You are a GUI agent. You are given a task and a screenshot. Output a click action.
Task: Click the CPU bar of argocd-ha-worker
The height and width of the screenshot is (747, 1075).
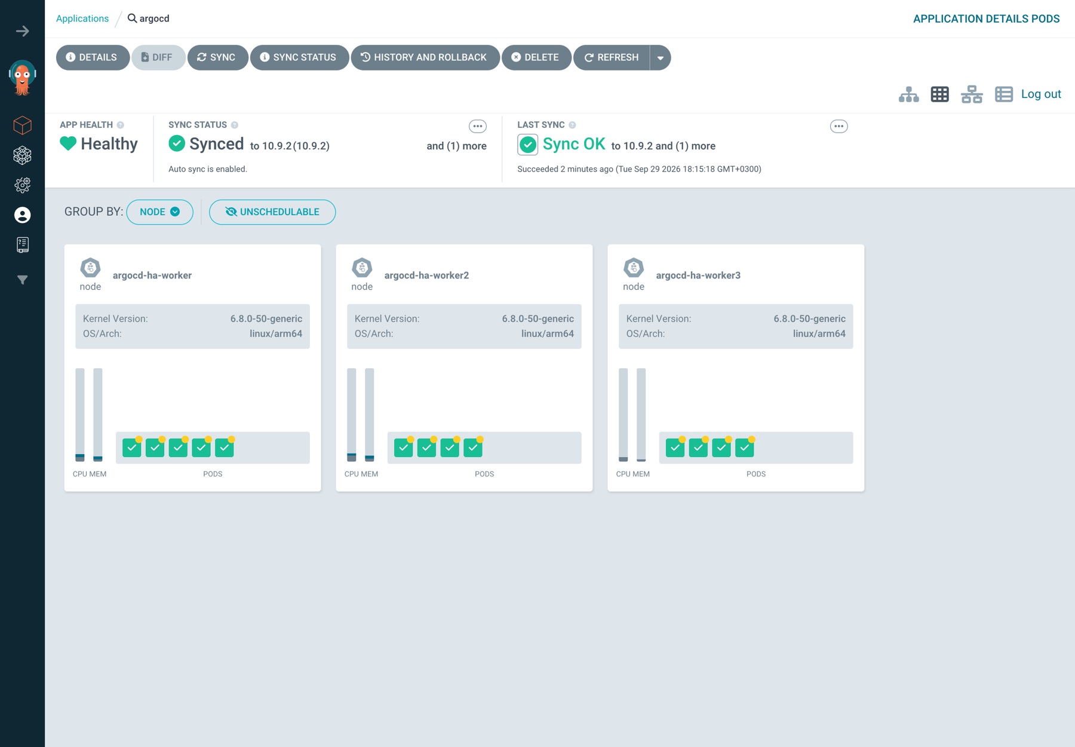(x=80, y=415)
